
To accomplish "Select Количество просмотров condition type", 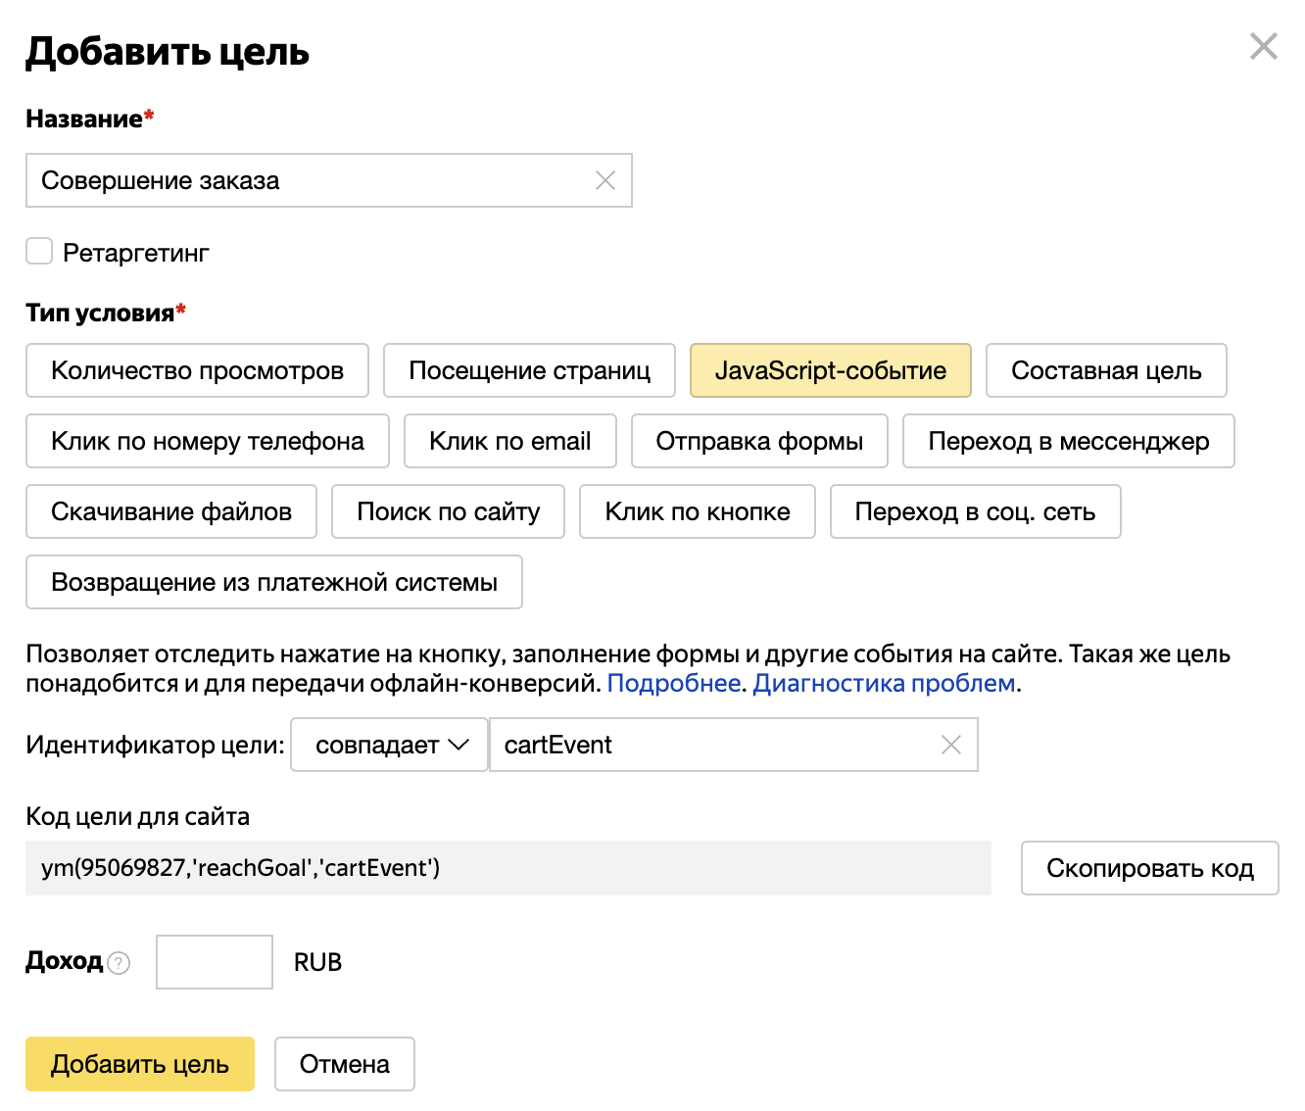I will click(197, 370).
